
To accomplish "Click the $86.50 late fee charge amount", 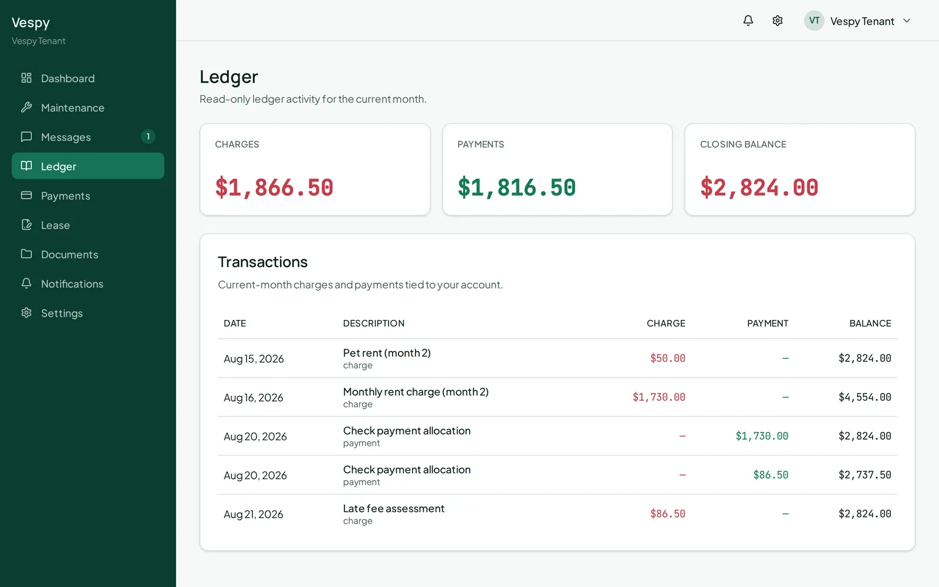I will [x=668, y=514].
